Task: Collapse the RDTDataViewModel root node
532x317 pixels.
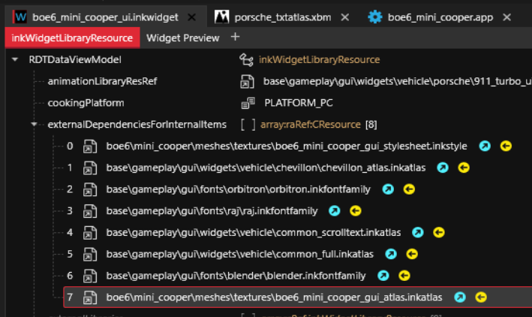Action: coord(16,59)
